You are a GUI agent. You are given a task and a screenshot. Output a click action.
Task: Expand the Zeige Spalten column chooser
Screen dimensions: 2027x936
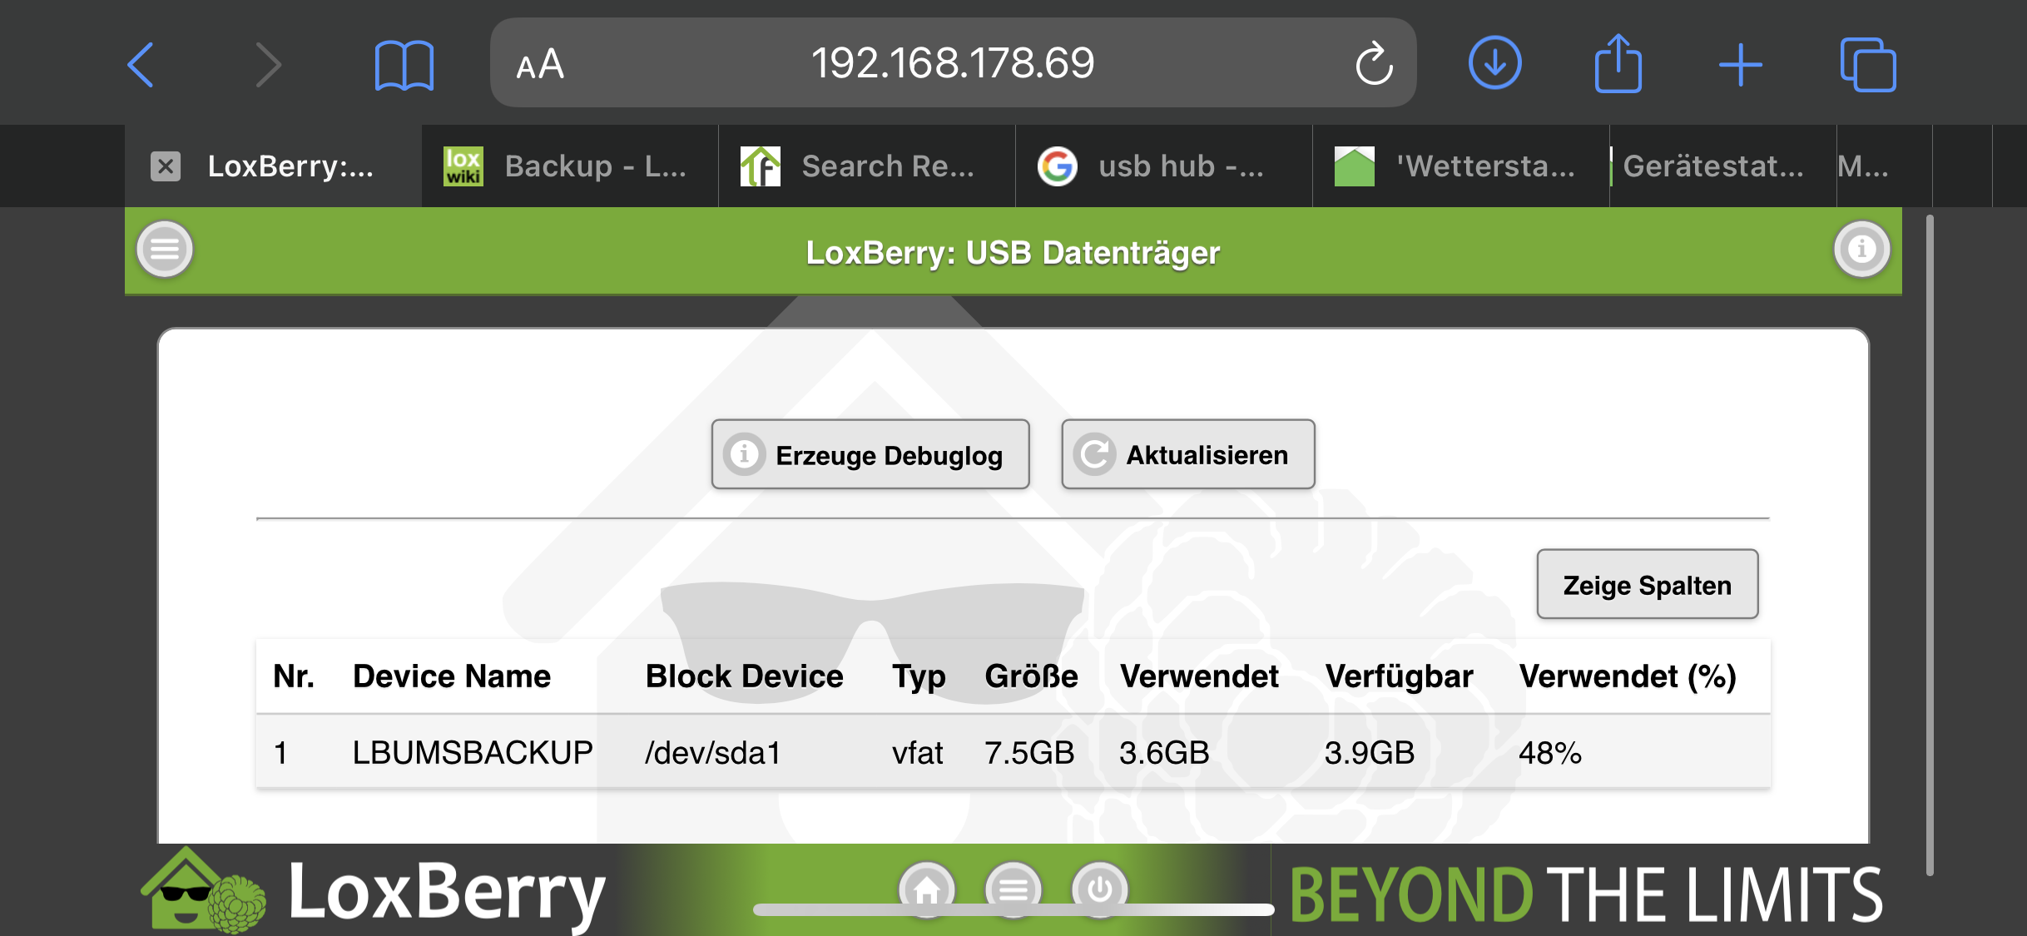(1647, 585)
